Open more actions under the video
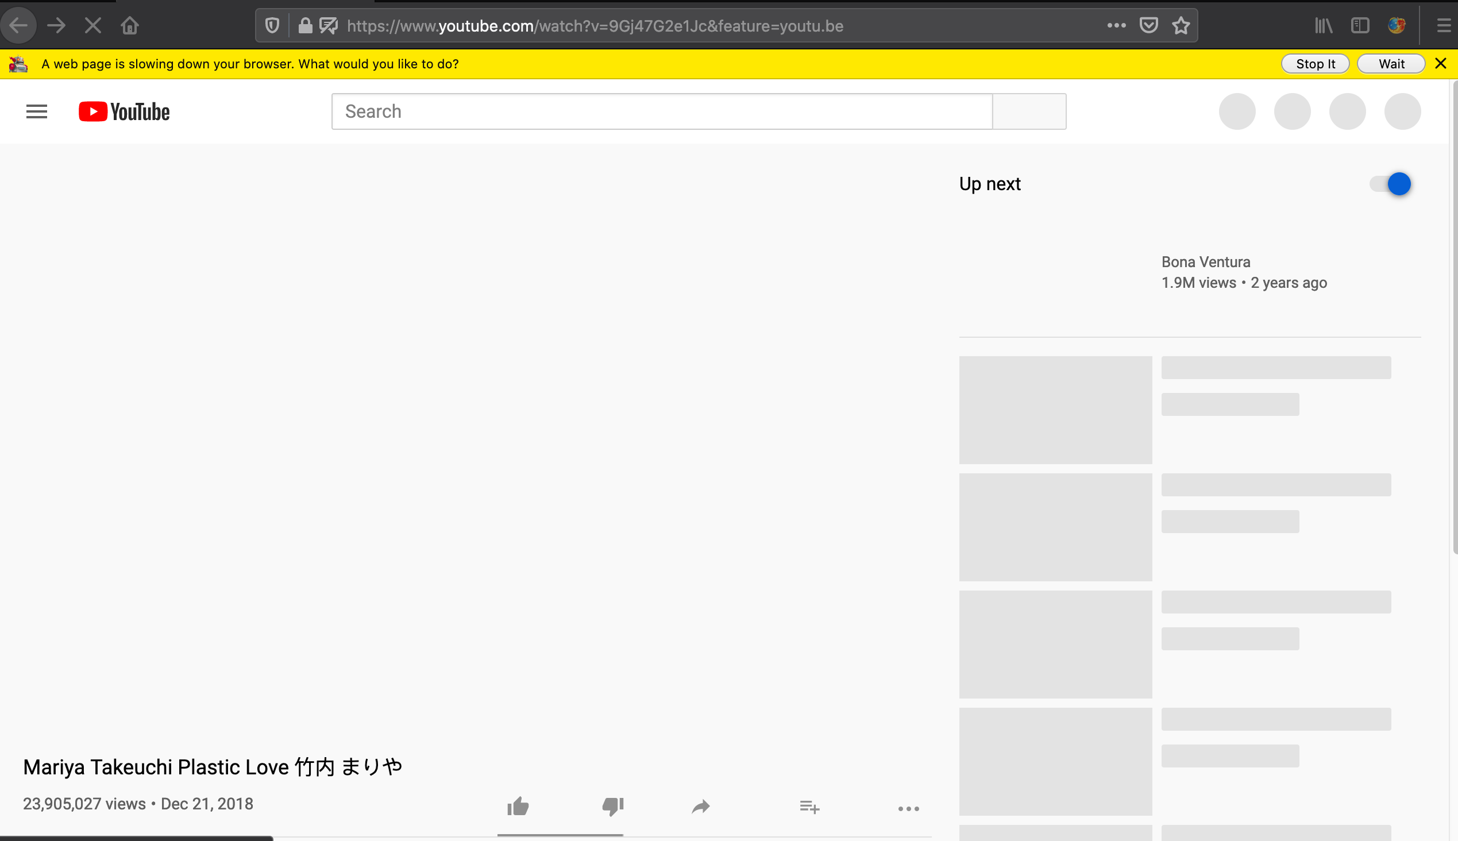This screenshot has width=1458, height=841. [x=907, y=808]
